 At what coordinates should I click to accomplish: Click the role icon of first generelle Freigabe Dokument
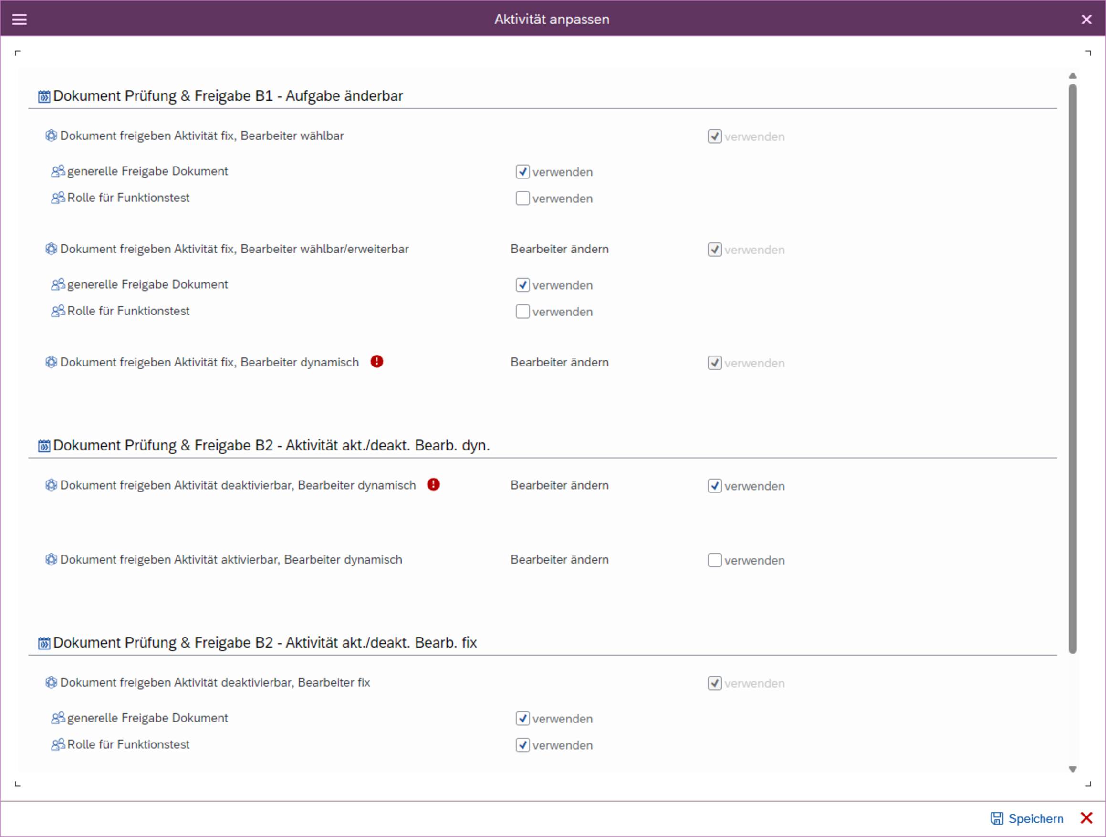[x=58, y=171]
